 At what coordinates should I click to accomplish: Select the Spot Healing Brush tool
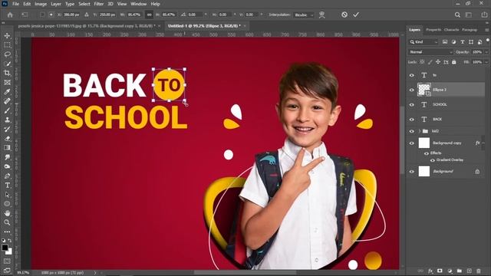pos(7,101)
